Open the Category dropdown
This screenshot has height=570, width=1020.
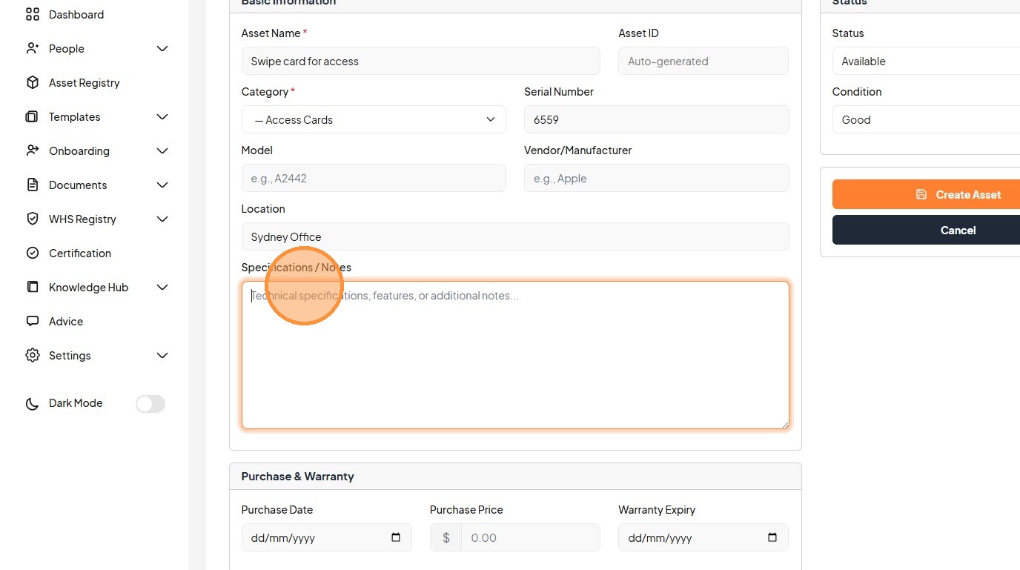[x=374, y=119]
